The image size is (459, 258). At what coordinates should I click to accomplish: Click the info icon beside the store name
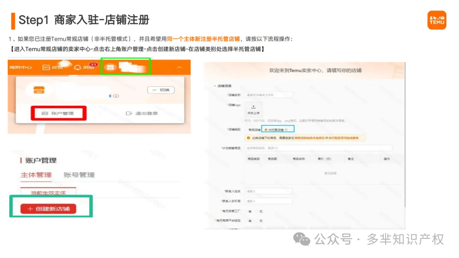click(116, 96)
